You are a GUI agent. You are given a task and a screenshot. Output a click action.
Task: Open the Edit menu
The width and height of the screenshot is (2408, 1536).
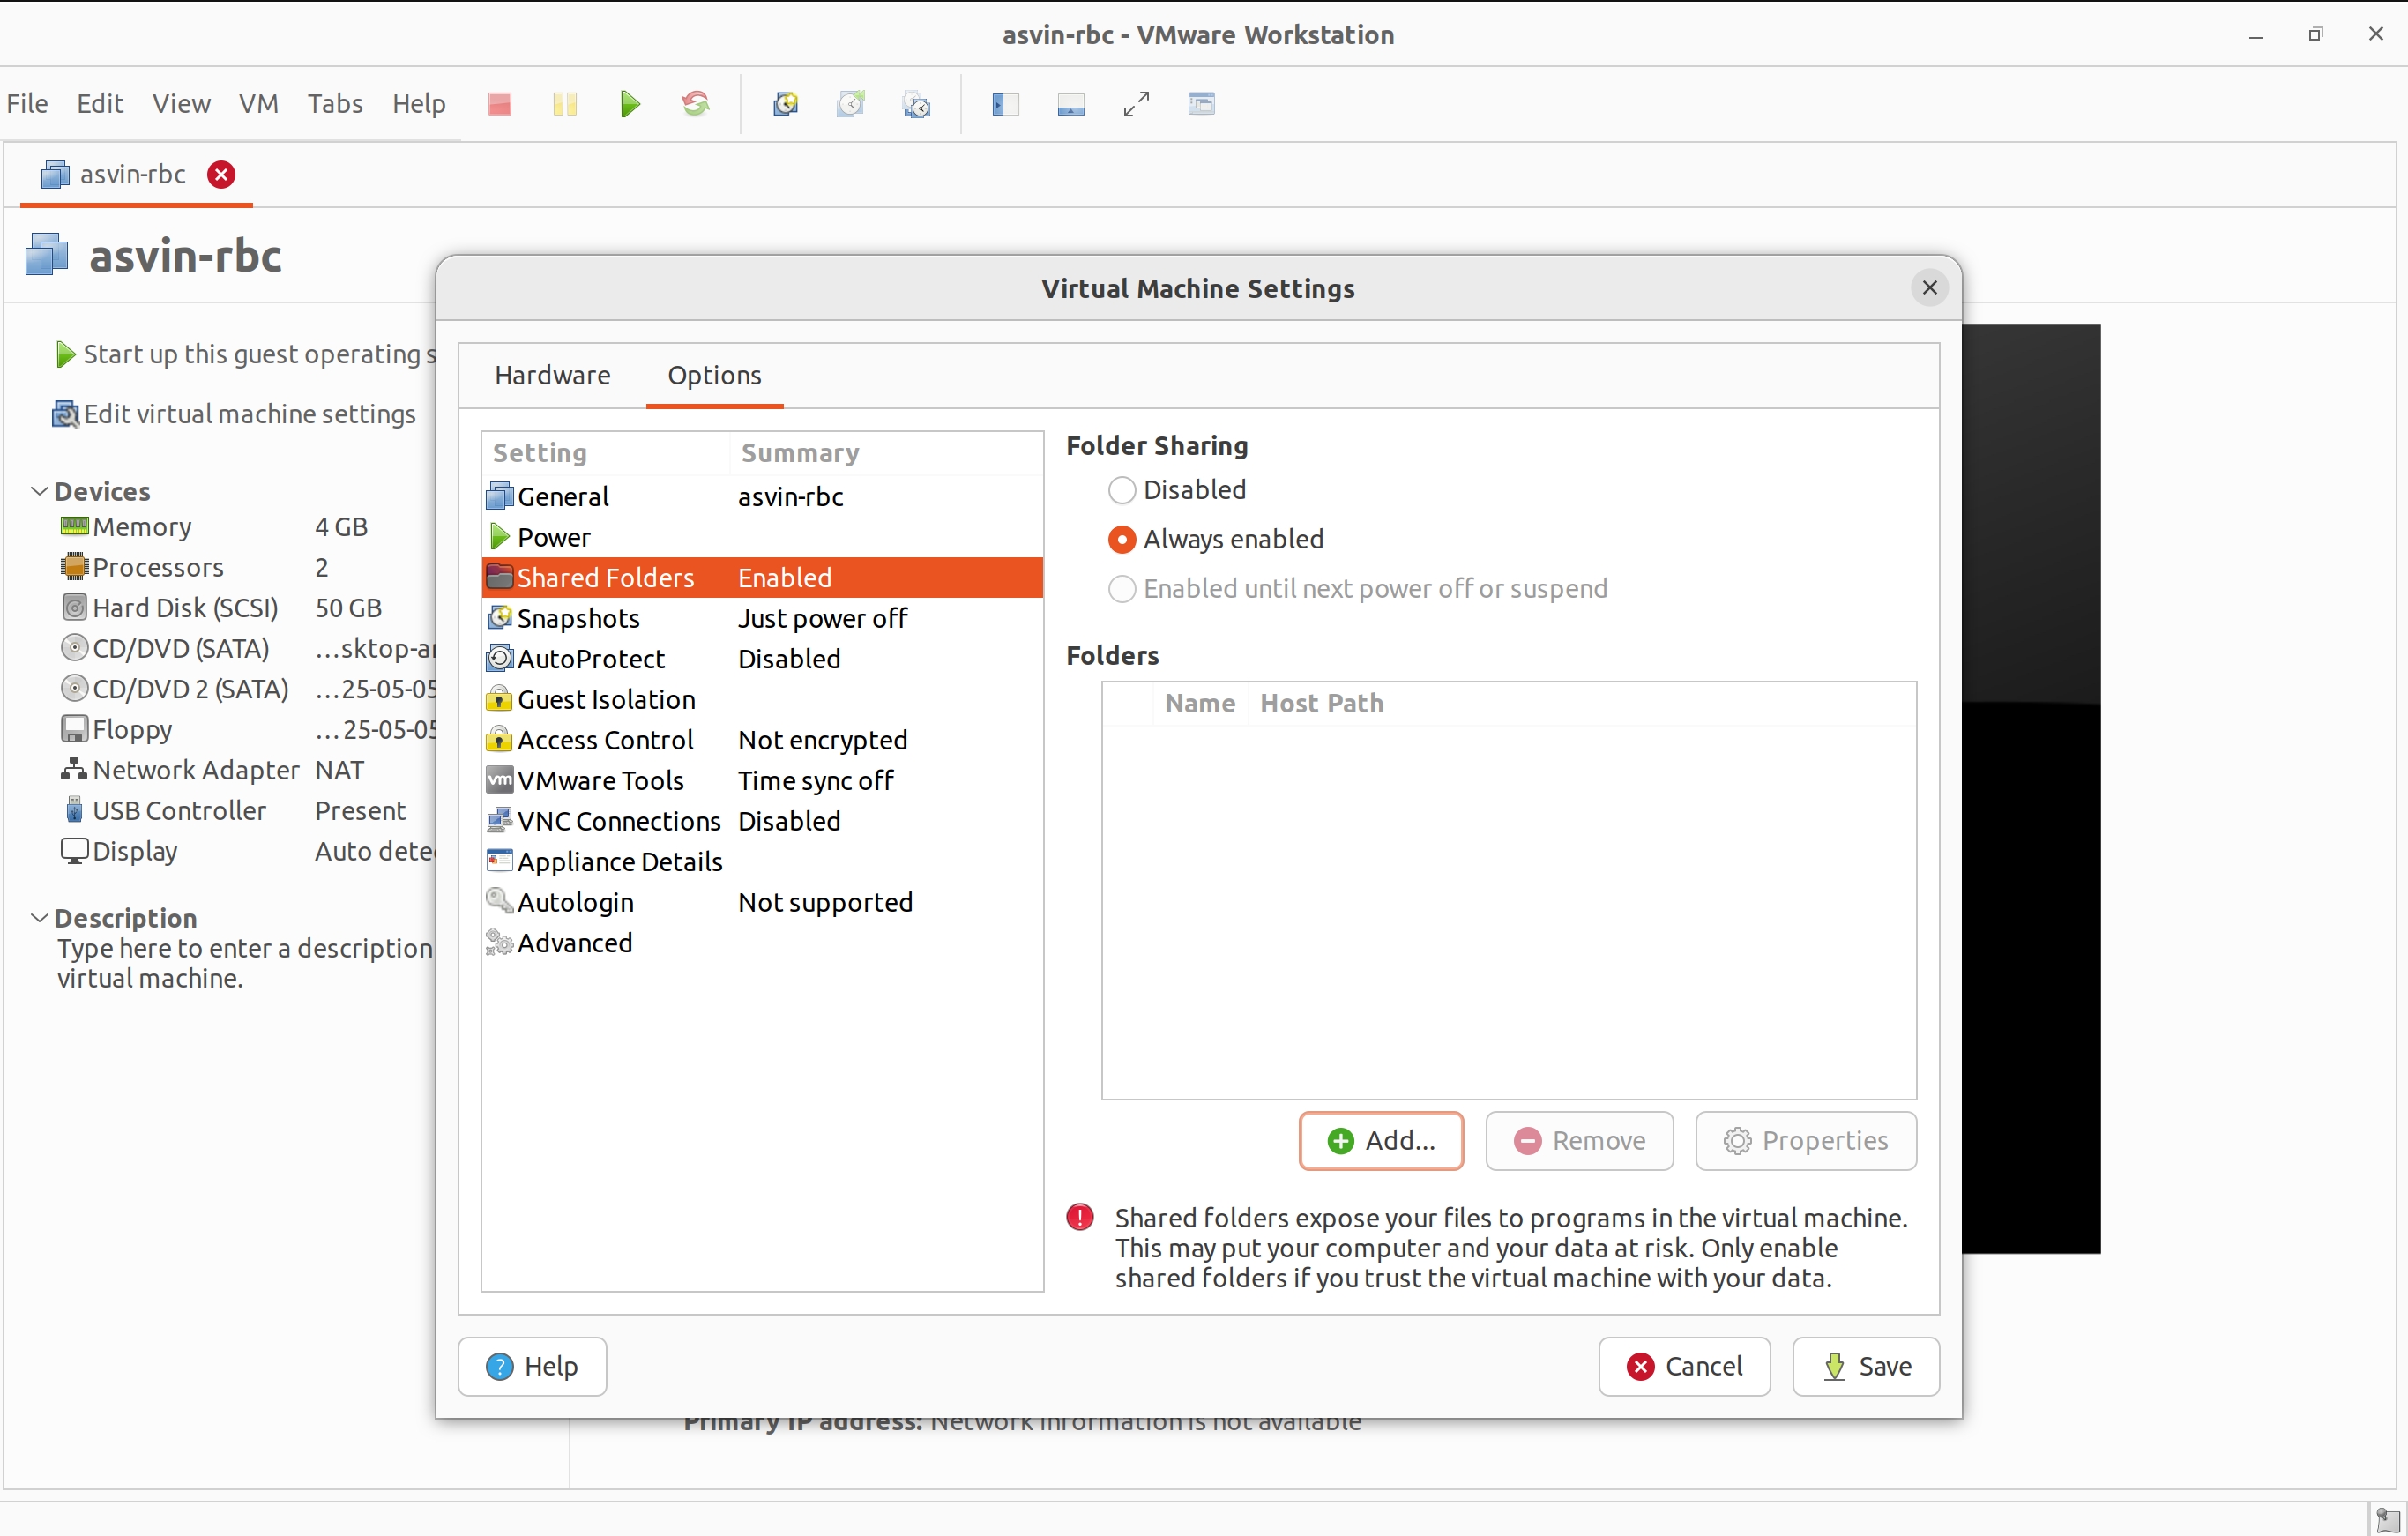tap(100, 104)
